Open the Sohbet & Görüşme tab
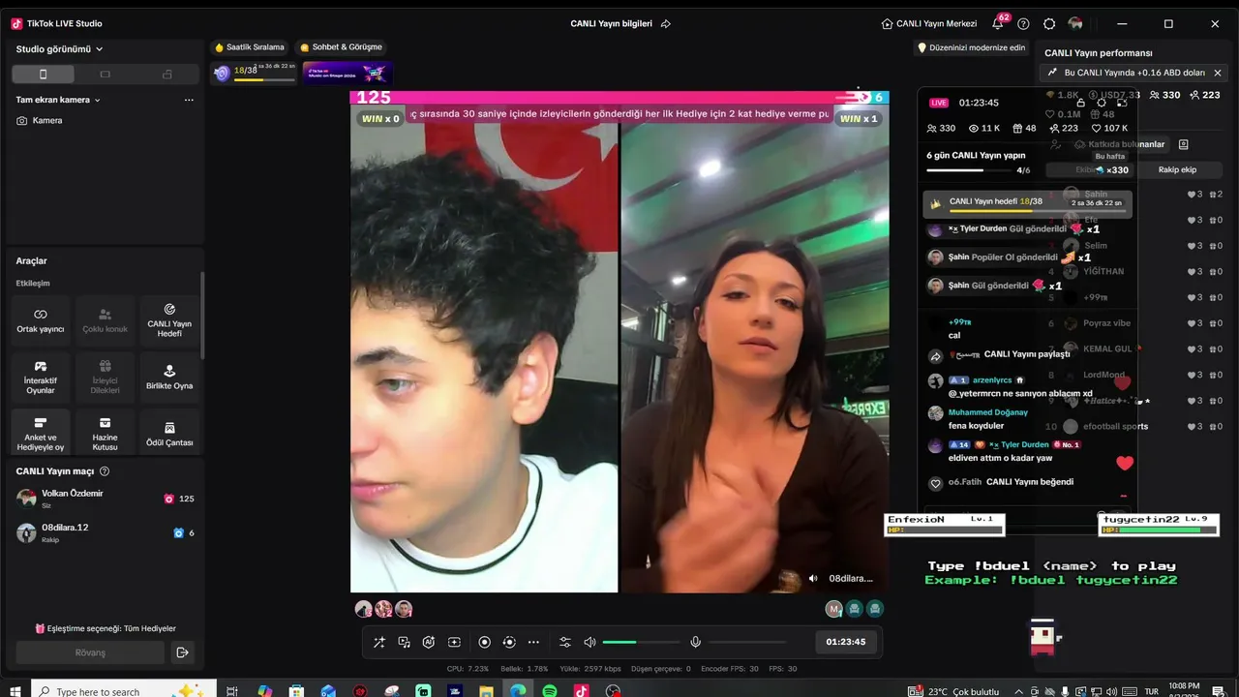This screenshot has height=697, width=1239. point(341,47)
